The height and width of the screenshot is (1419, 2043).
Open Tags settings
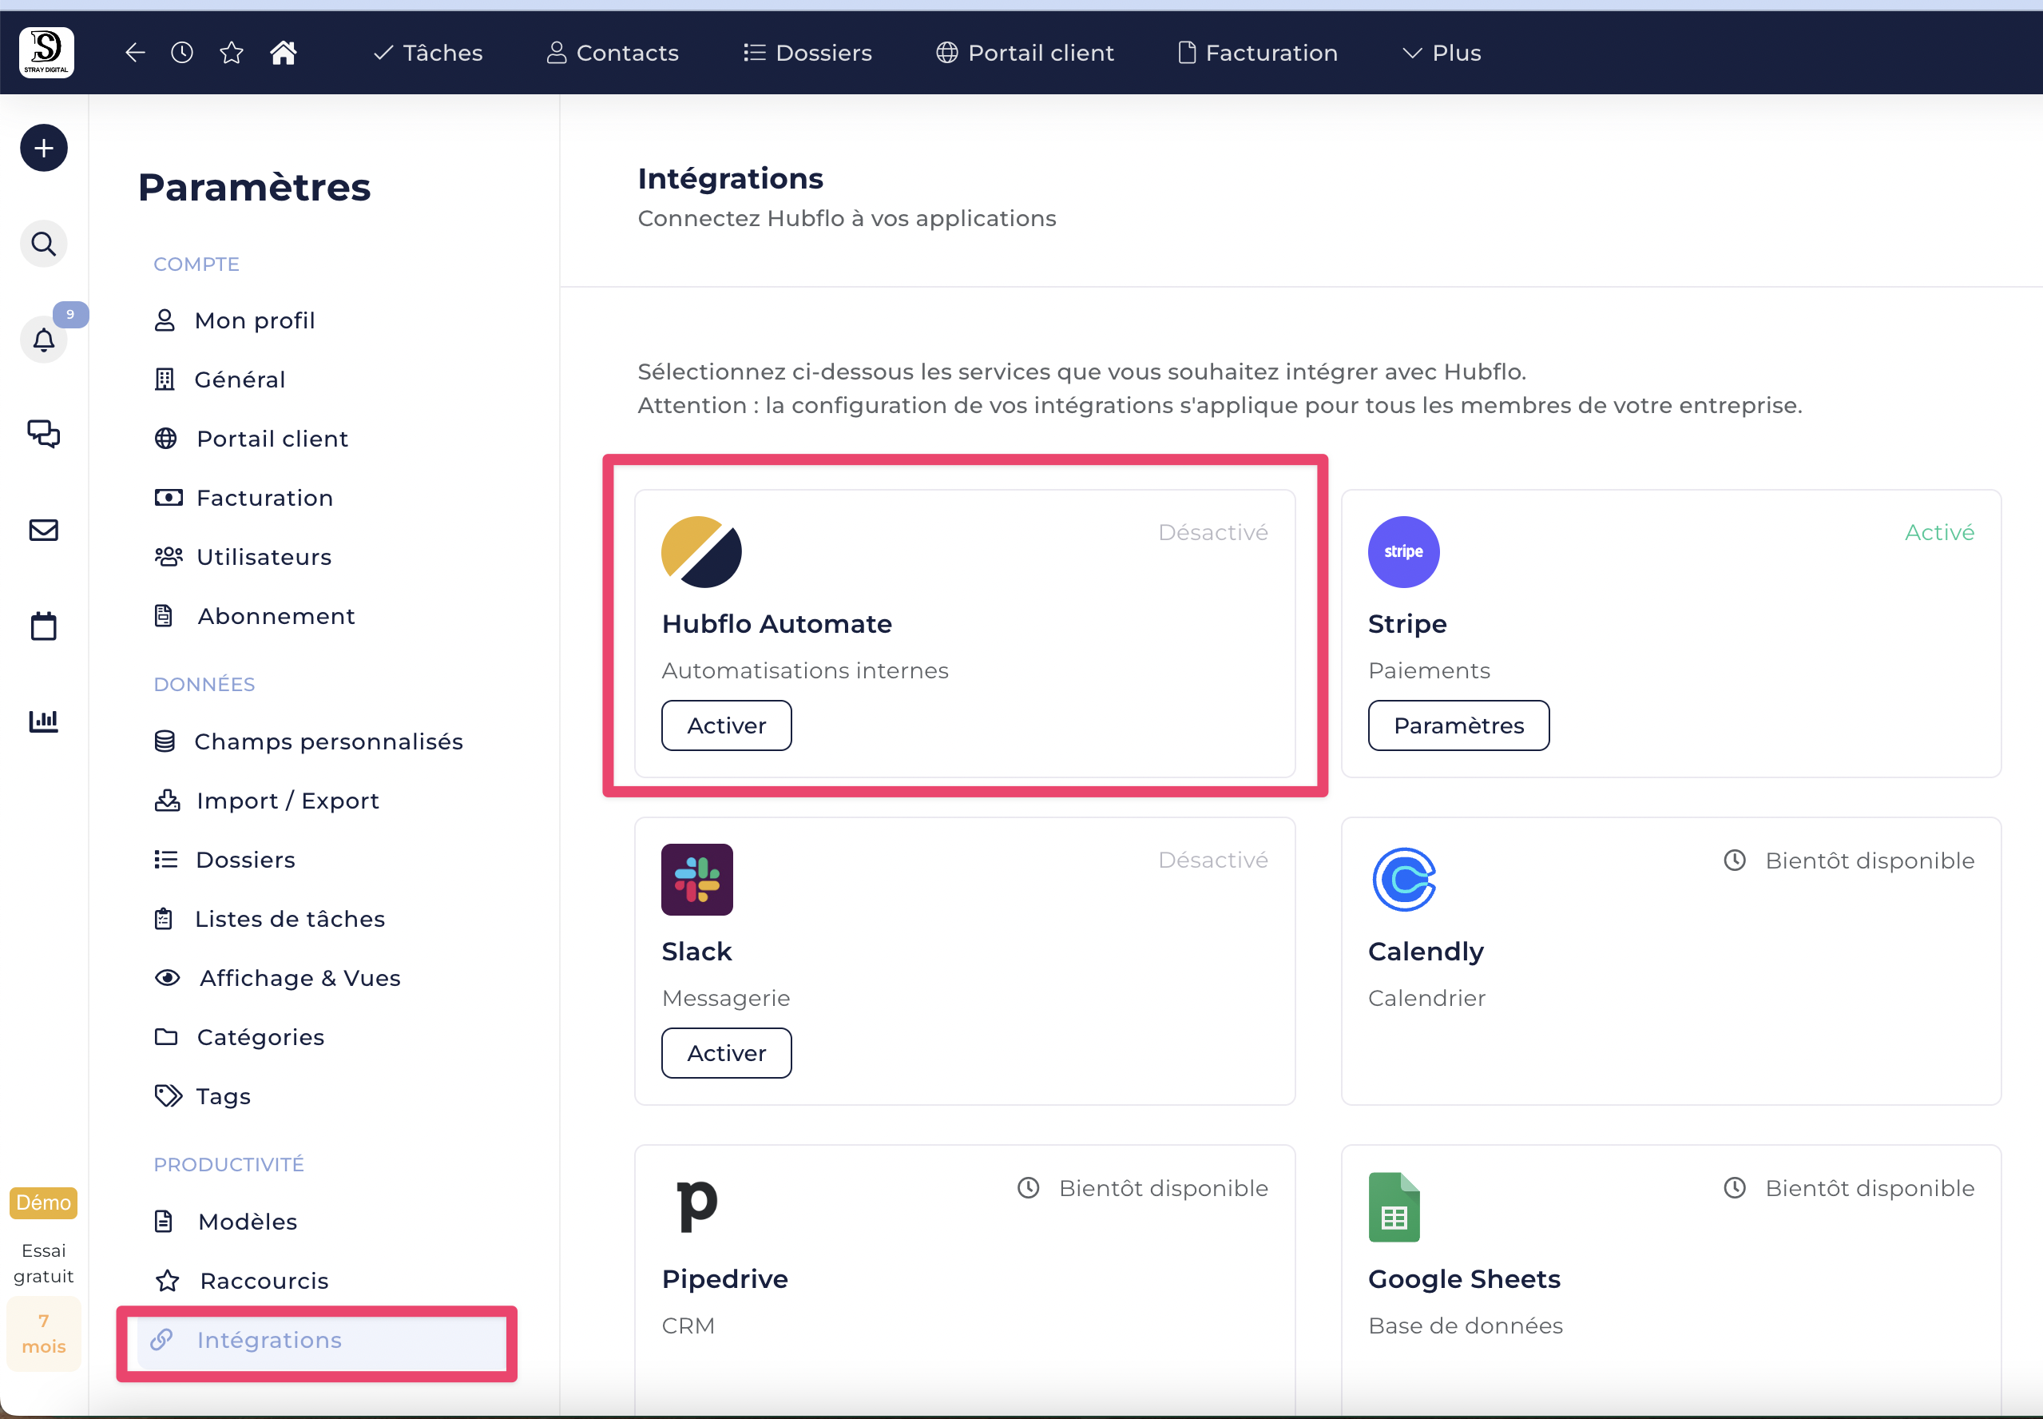tap(203, 1096)
